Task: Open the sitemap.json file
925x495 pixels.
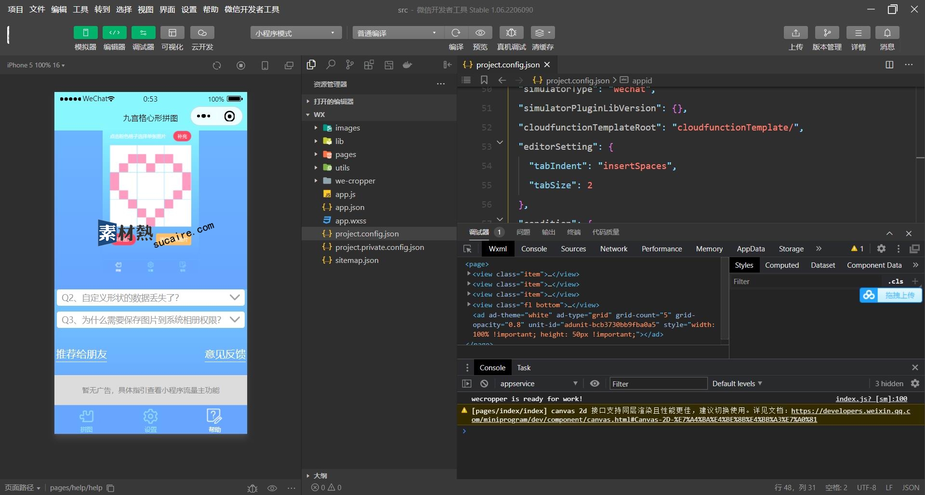Action: coord(357,261)
